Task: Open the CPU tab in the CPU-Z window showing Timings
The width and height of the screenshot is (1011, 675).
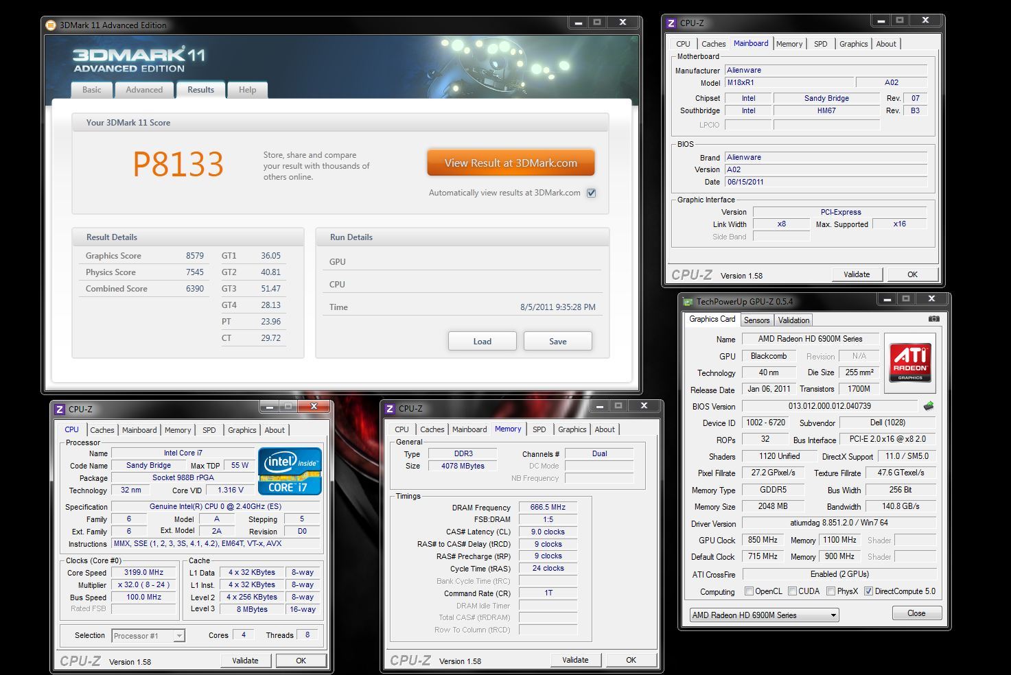Action: 402,429
